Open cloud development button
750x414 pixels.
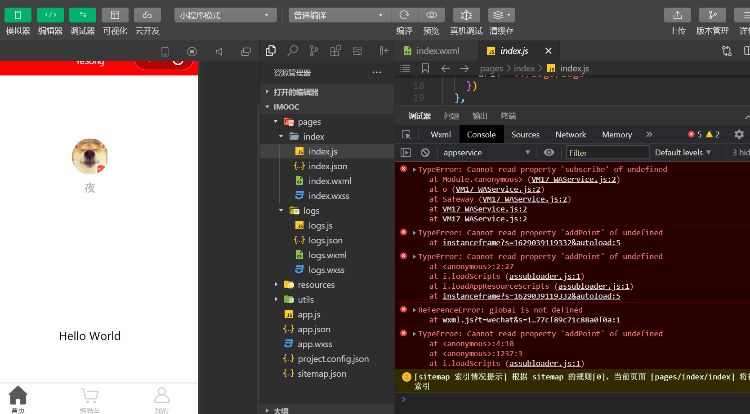pos(147,15)
